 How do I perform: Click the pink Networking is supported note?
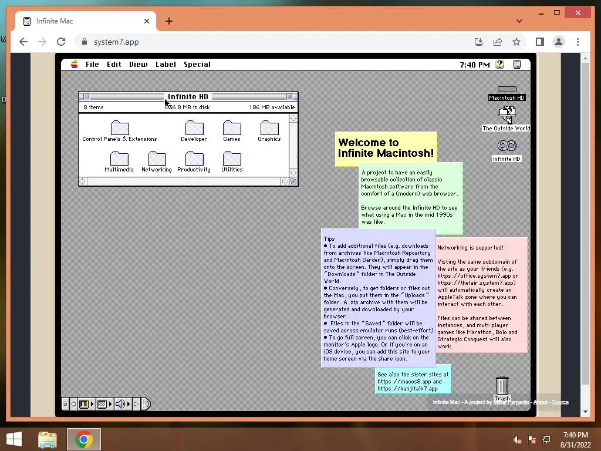(x=481, y=295)
